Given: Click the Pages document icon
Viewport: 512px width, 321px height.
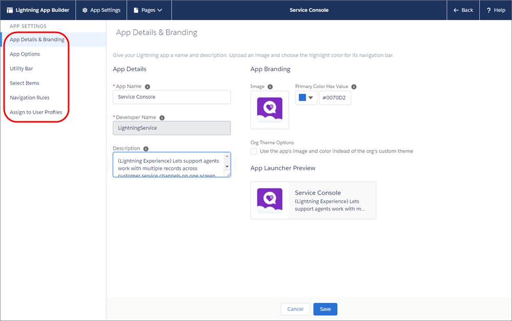Looking at the screenshot, I should tap(136, 10).
